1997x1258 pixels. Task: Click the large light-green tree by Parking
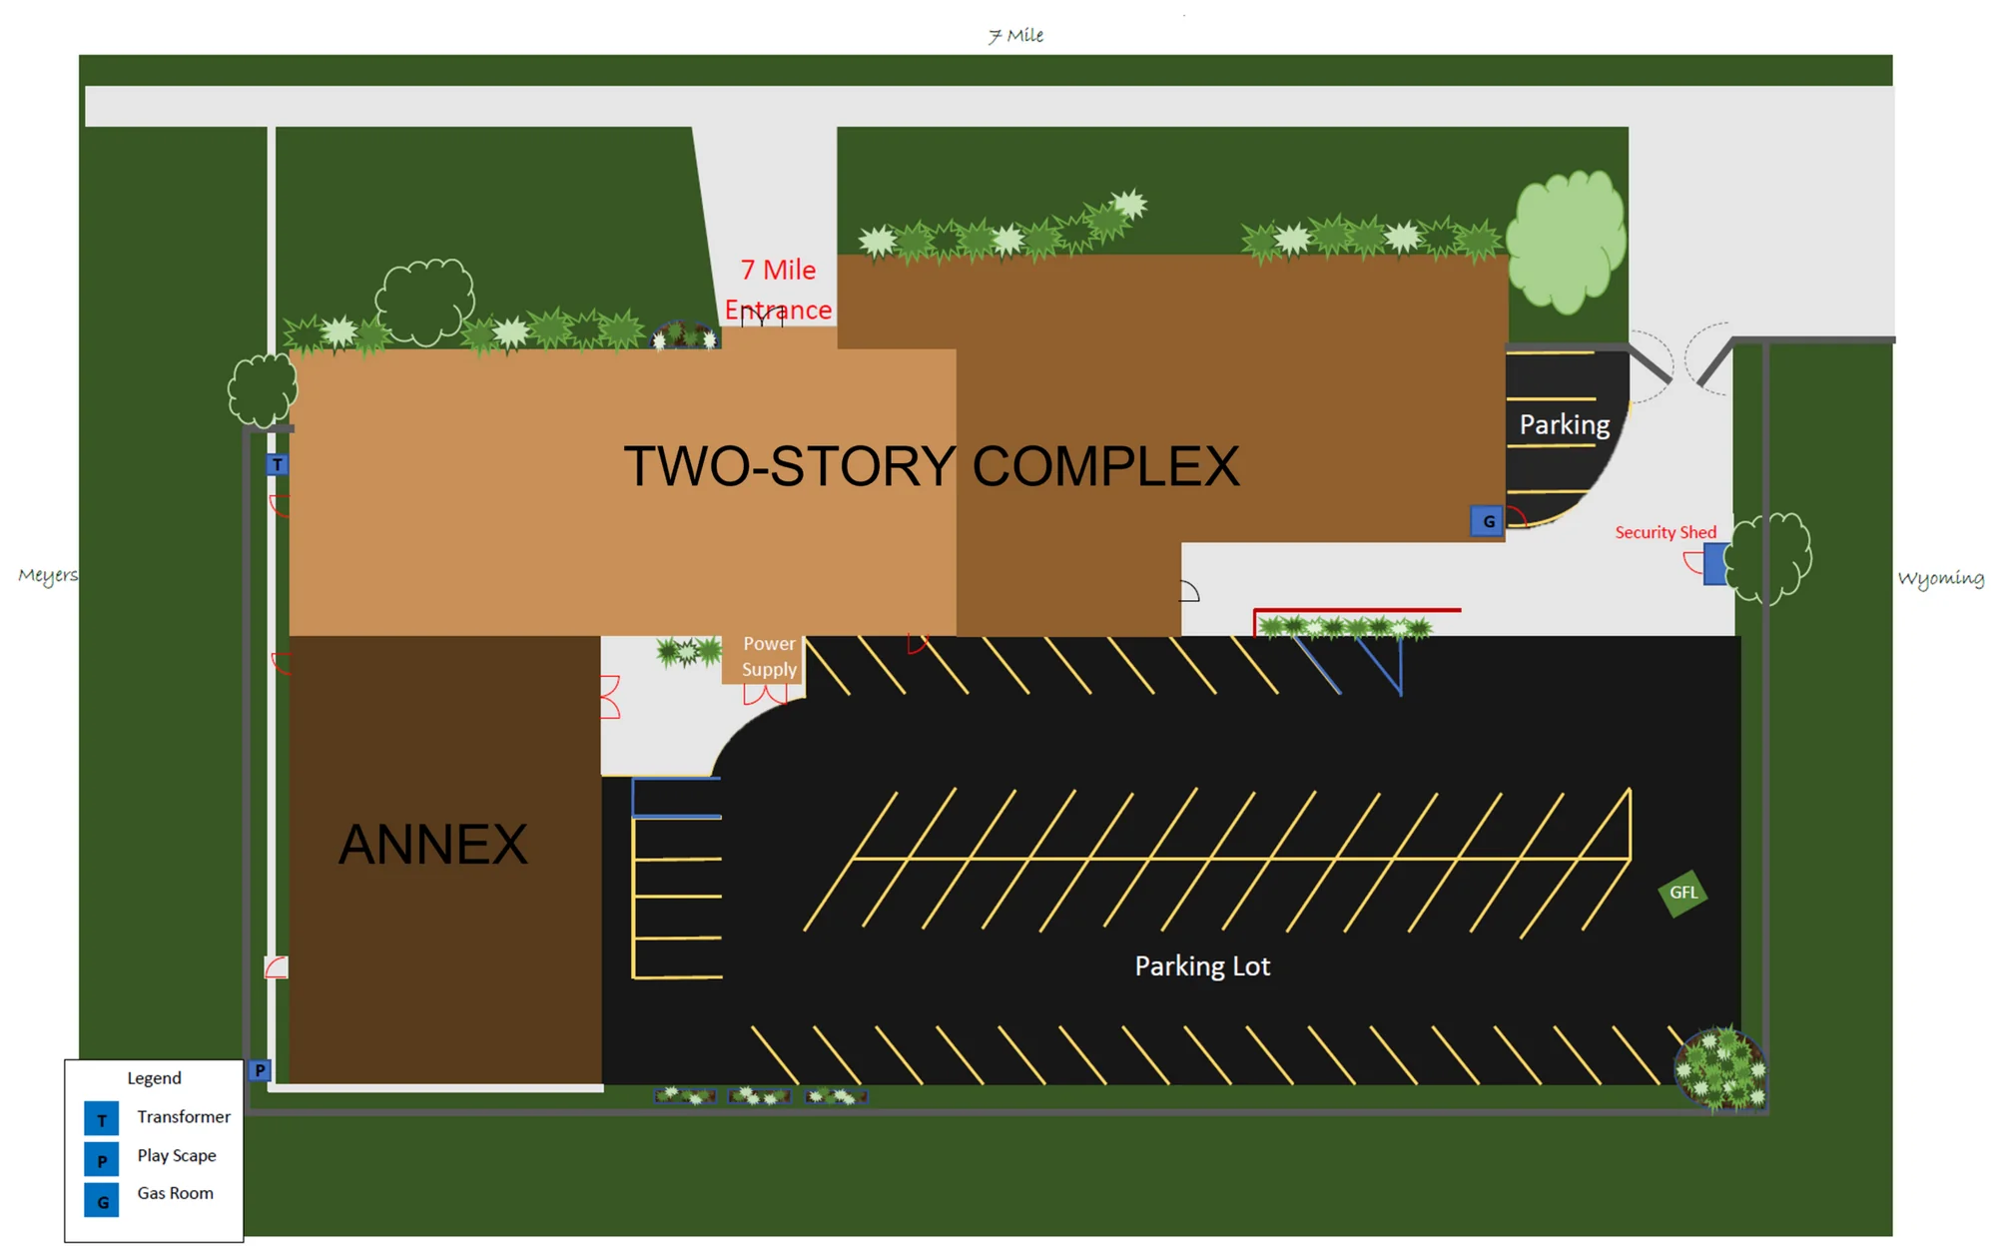(1566, 242)
